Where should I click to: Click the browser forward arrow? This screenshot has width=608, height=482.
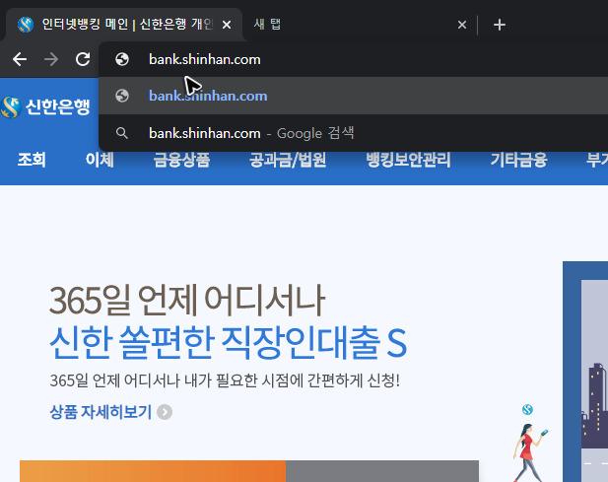(51, 59)
